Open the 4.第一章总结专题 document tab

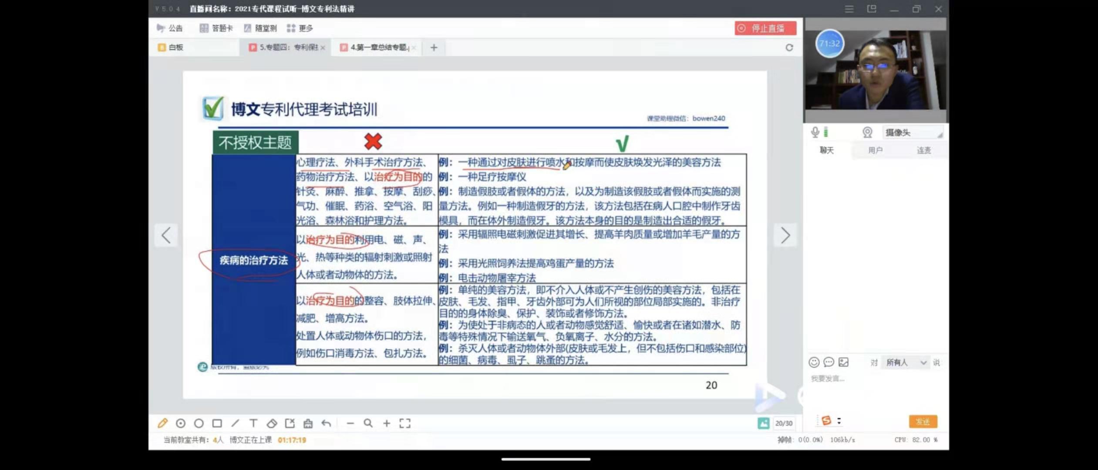[x=378, y=47]
